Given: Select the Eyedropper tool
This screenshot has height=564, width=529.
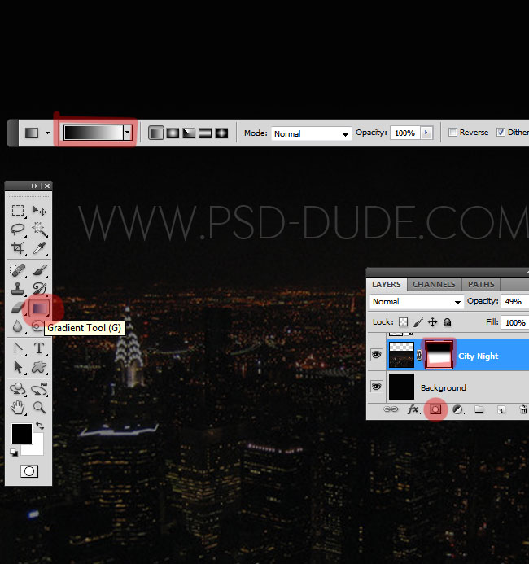Looking at the screenshot, I should pos(39,248).
